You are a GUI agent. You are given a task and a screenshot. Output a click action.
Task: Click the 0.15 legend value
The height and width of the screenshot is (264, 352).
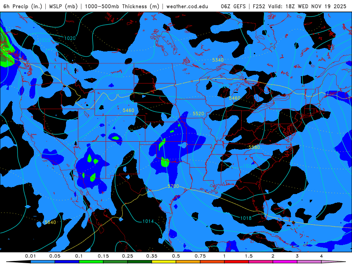(103, 256)
